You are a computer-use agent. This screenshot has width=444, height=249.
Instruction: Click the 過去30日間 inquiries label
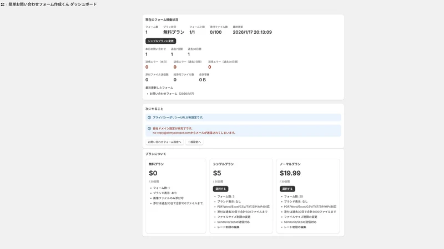[x=195, y=49]
